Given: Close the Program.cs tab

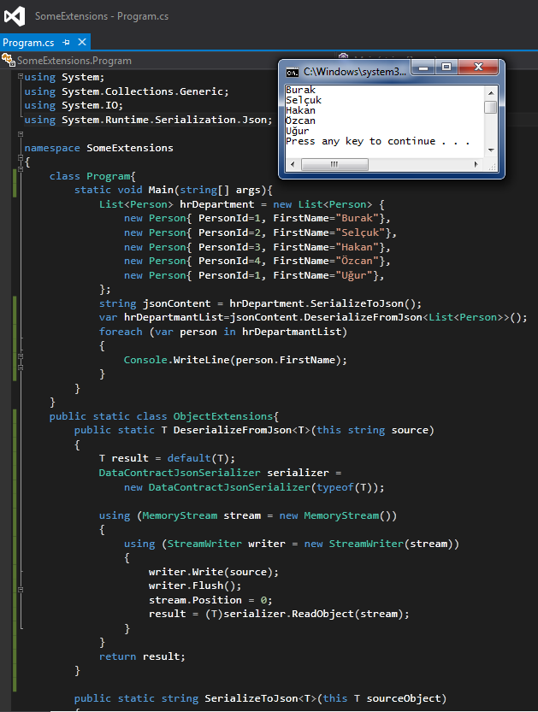Looking at the screenshot, I should [80, 42].
